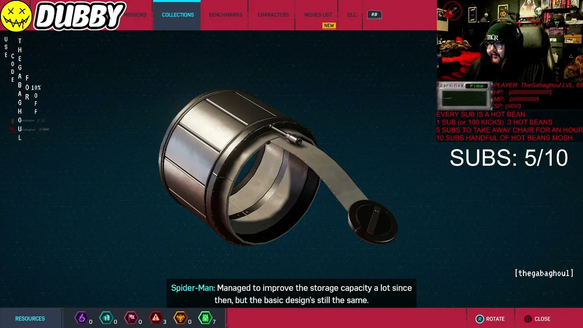Click the streamer webcam feed
The height and width of the screenshot is (328, 583).
[x=510, y=41]
